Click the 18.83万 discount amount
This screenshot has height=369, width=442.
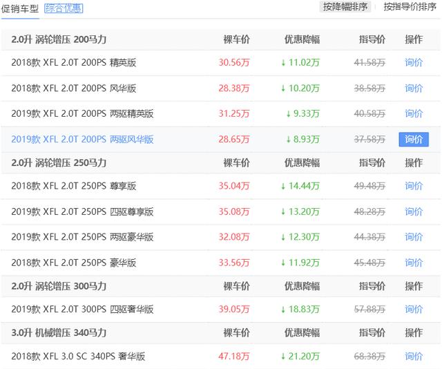300,310
